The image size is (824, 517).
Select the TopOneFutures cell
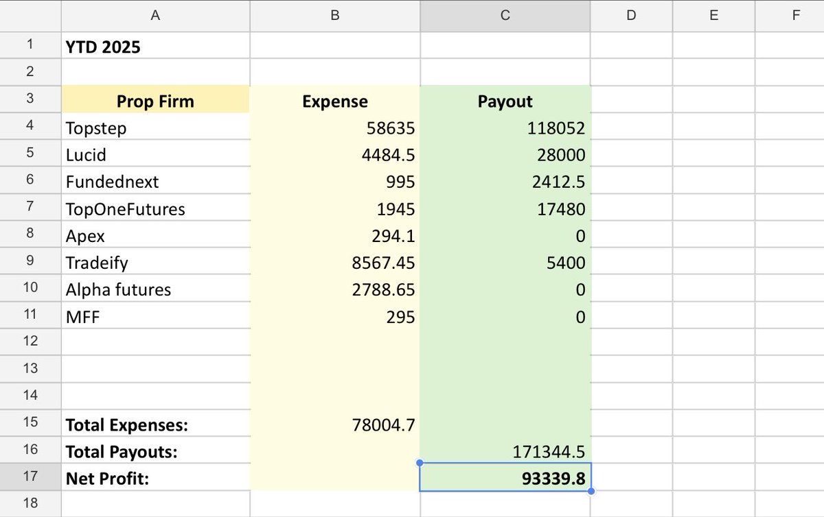point(156,208)
